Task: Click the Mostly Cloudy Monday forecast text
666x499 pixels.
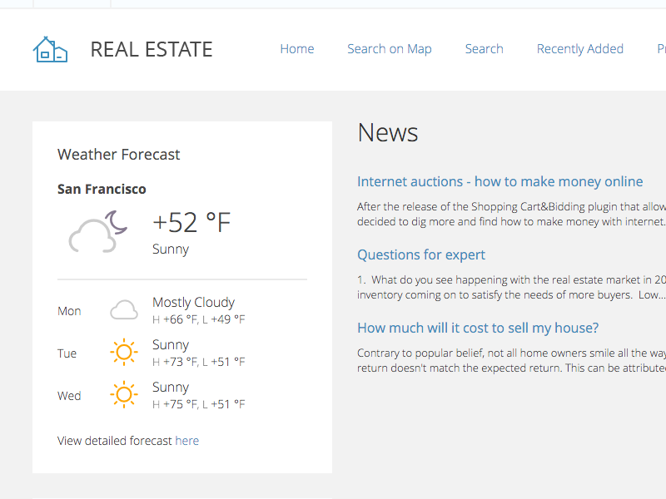Action: coord(193,302)
